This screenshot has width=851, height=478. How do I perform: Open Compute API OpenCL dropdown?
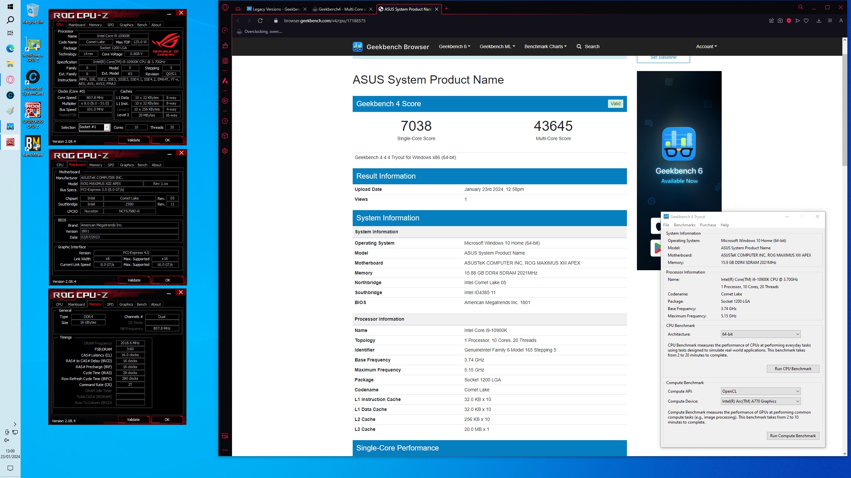[x=761, y=391]
